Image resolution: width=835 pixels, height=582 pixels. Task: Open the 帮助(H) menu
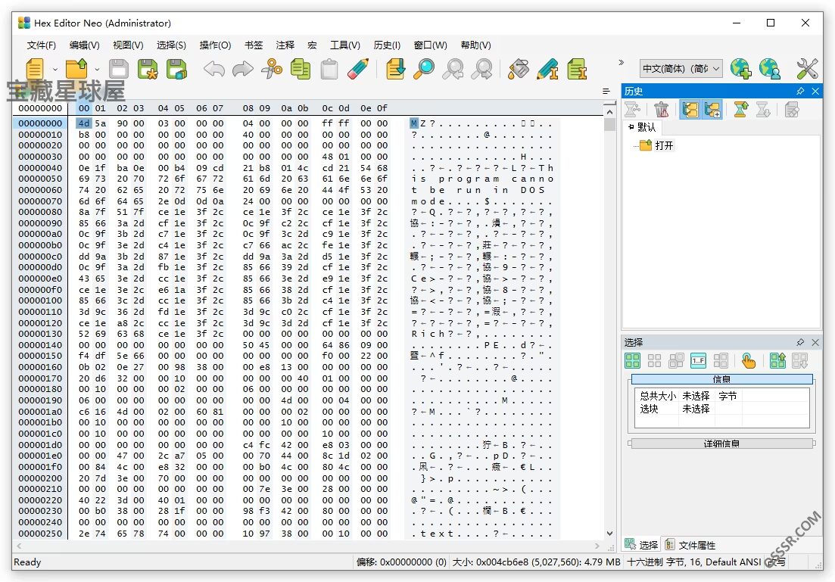[475, 45]
